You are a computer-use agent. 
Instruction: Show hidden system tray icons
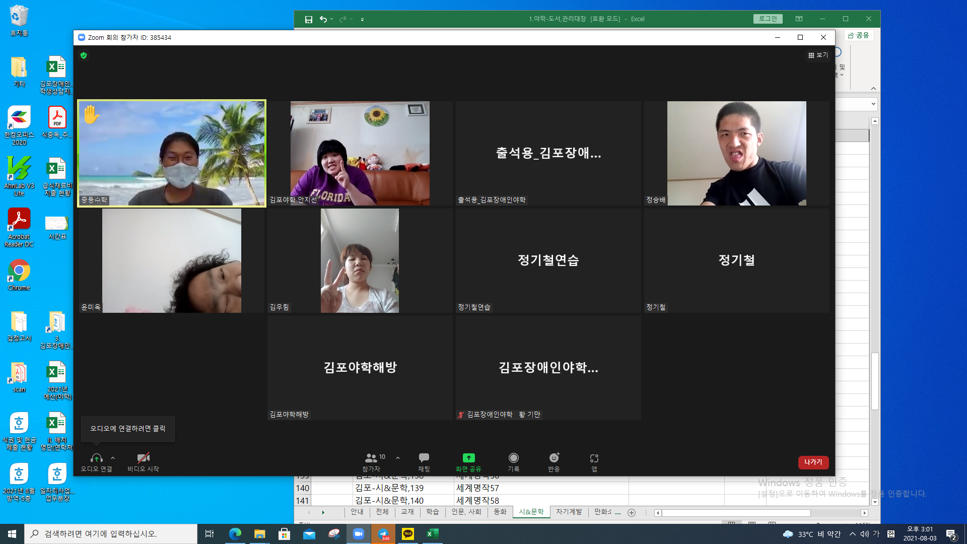(852, 533)
